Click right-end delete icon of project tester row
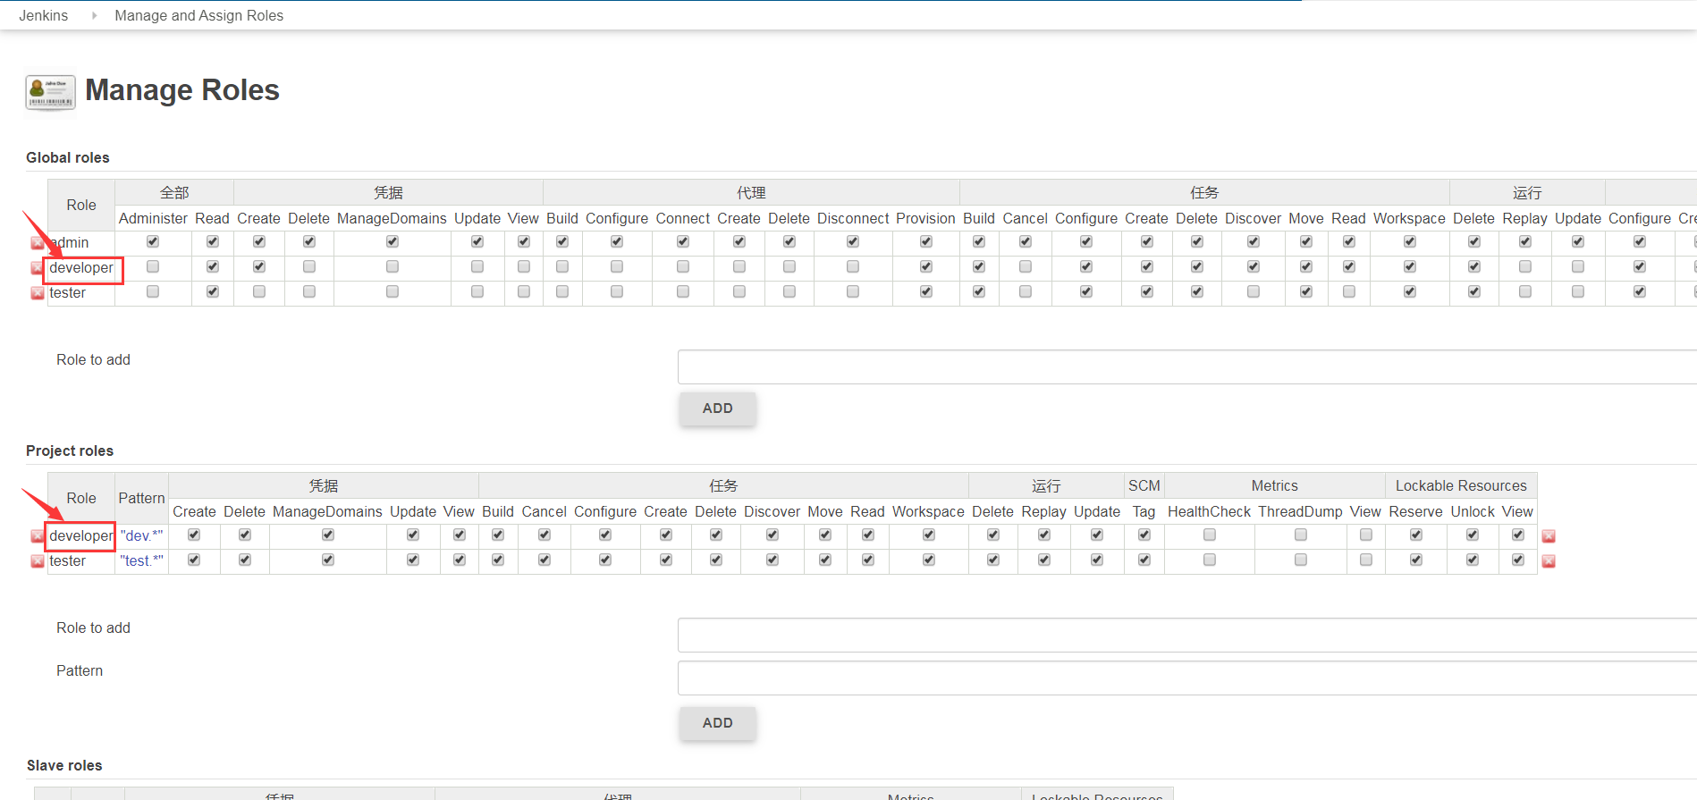This screenshot has height=800, width=1697. tap(1549, 561)
